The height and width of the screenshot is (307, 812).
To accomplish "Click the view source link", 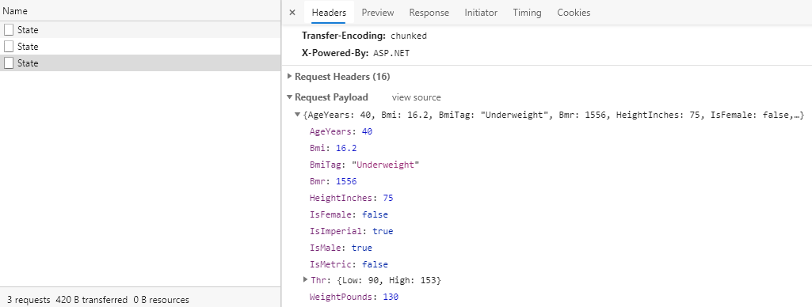I will tap(417, 97).
